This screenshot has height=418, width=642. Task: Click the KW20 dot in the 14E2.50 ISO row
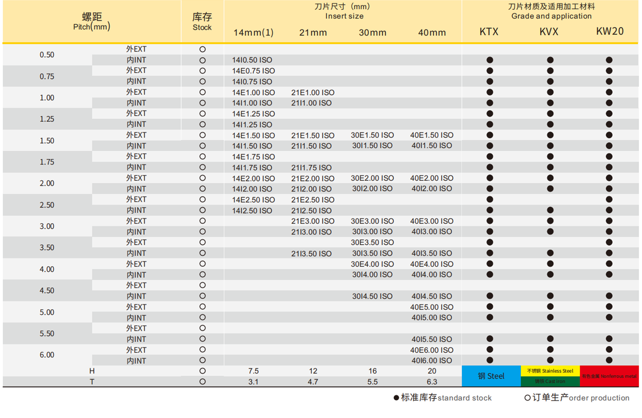609,200
